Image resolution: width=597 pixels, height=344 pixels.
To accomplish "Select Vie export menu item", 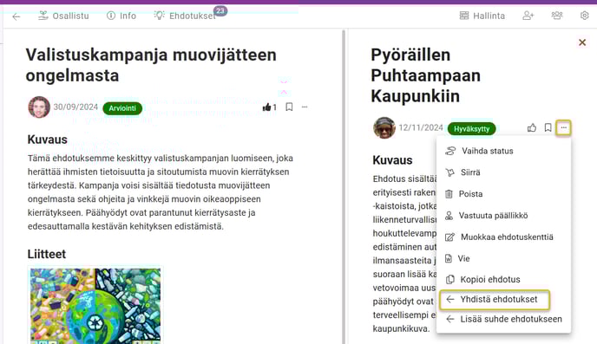I will [x=503, y=258].
